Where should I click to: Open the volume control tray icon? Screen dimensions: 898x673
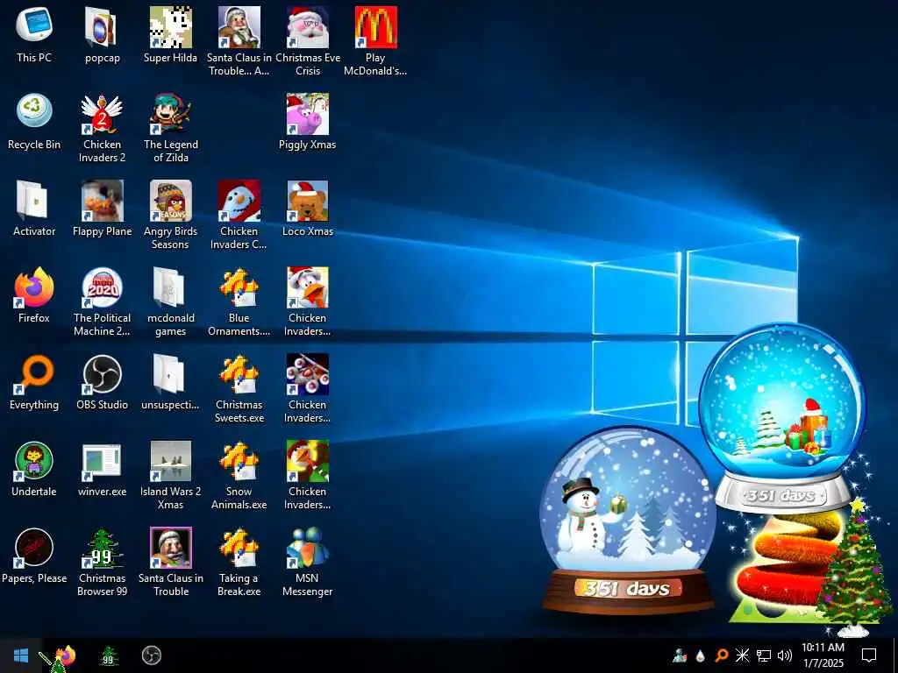(785, 655)
